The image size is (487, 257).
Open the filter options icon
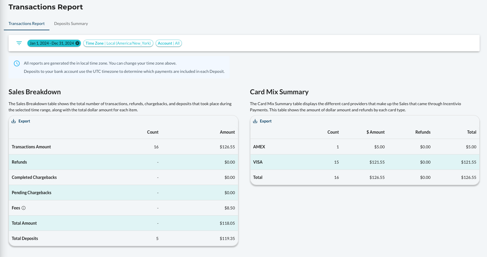[19, 43]
